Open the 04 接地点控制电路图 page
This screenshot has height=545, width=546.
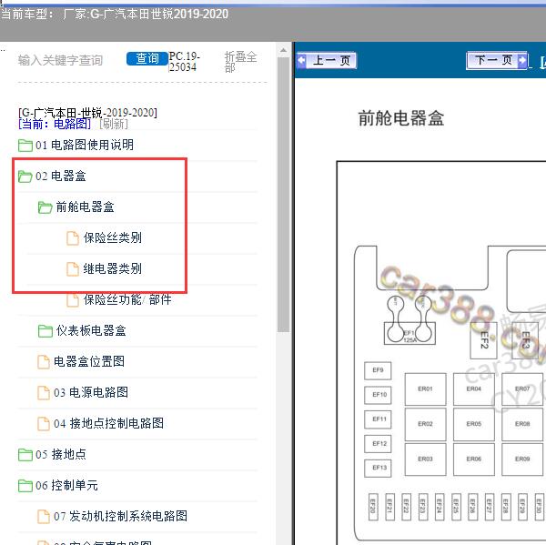(x=108, y=423)
